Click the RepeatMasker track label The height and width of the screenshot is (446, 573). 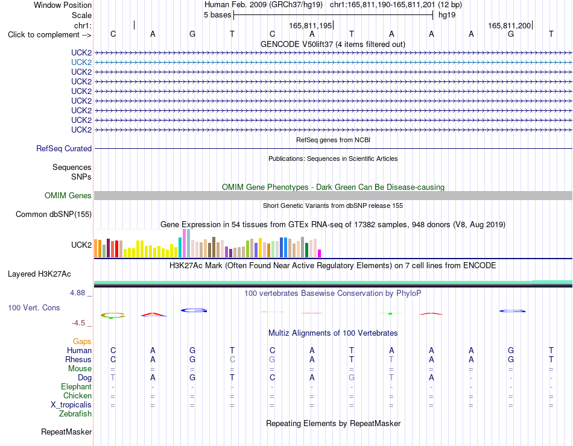click(x=66, y=432)
